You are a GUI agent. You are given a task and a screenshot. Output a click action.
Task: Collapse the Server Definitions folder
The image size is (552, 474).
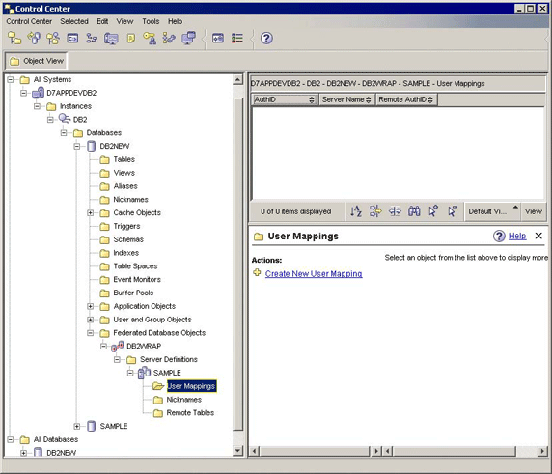coord(117,359)
